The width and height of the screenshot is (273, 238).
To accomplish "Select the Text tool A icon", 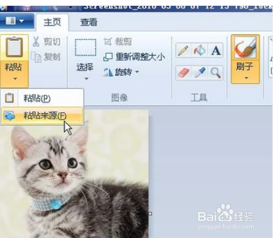I will tap(216, 50).
